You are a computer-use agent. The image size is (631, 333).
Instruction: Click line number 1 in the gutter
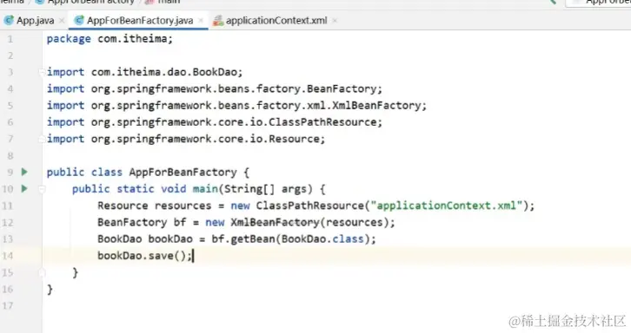[10, 39]
